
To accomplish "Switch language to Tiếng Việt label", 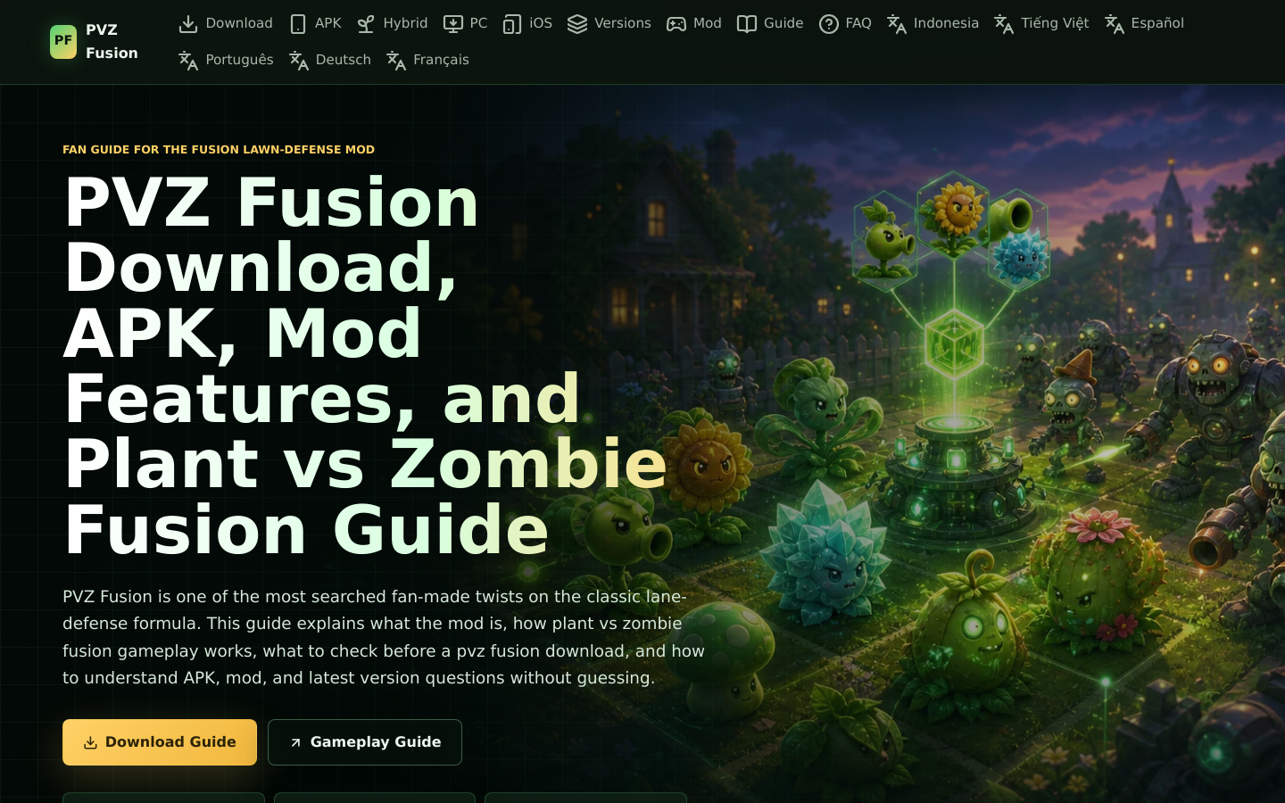I will pos(1055,23).
